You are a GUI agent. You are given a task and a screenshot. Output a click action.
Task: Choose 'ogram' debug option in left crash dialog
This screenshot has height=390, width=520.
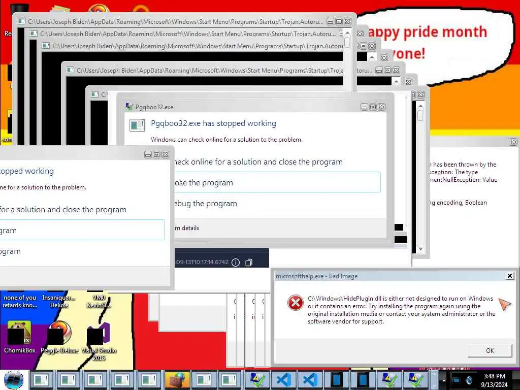10,251
